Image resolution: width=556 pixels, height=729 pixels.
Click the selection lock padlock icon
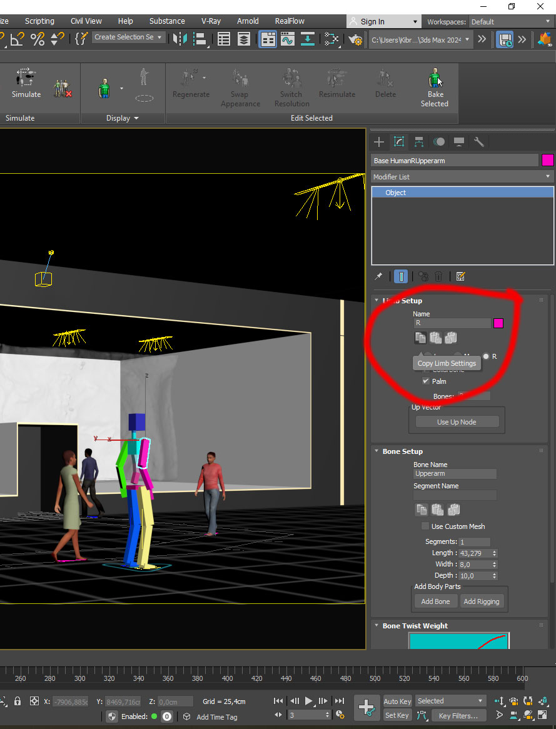(18, 701)
